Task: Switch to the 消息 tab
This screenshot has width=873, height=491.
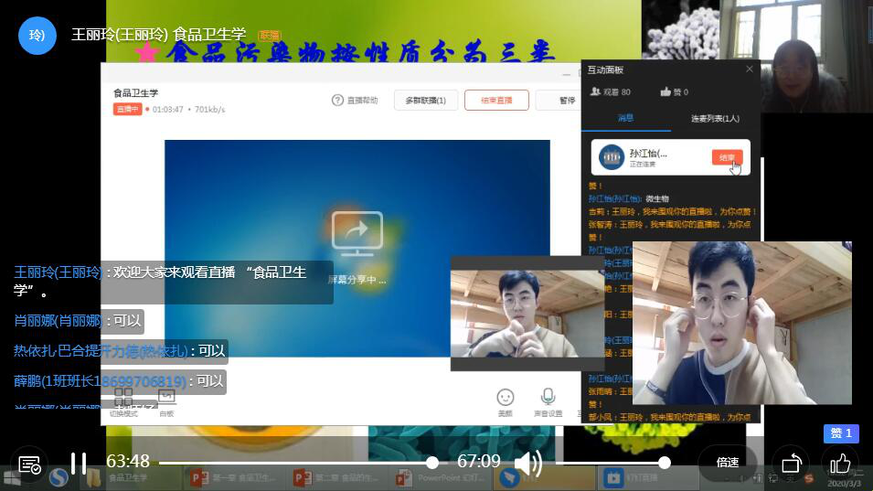Action: [625, 118]
